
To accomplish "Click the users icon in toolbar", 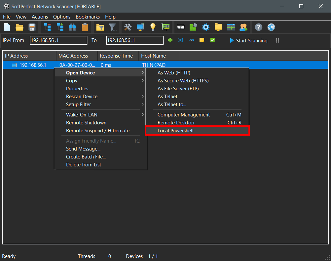I will point(243,27).
